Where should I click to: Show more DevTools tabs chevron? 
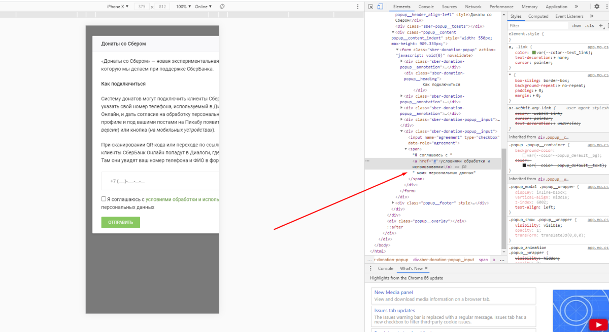[x=576, y=7]
